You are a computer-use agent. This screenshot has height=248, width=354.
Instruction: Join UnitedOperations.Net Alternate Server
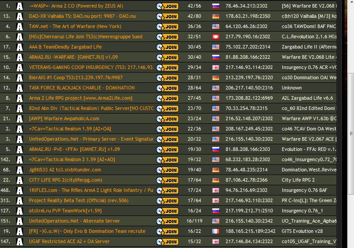[x=167, y=221]
